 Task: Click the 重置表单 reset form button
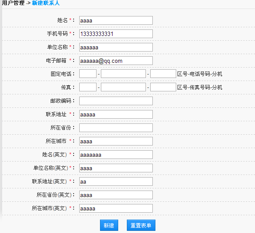click(141, 225)
